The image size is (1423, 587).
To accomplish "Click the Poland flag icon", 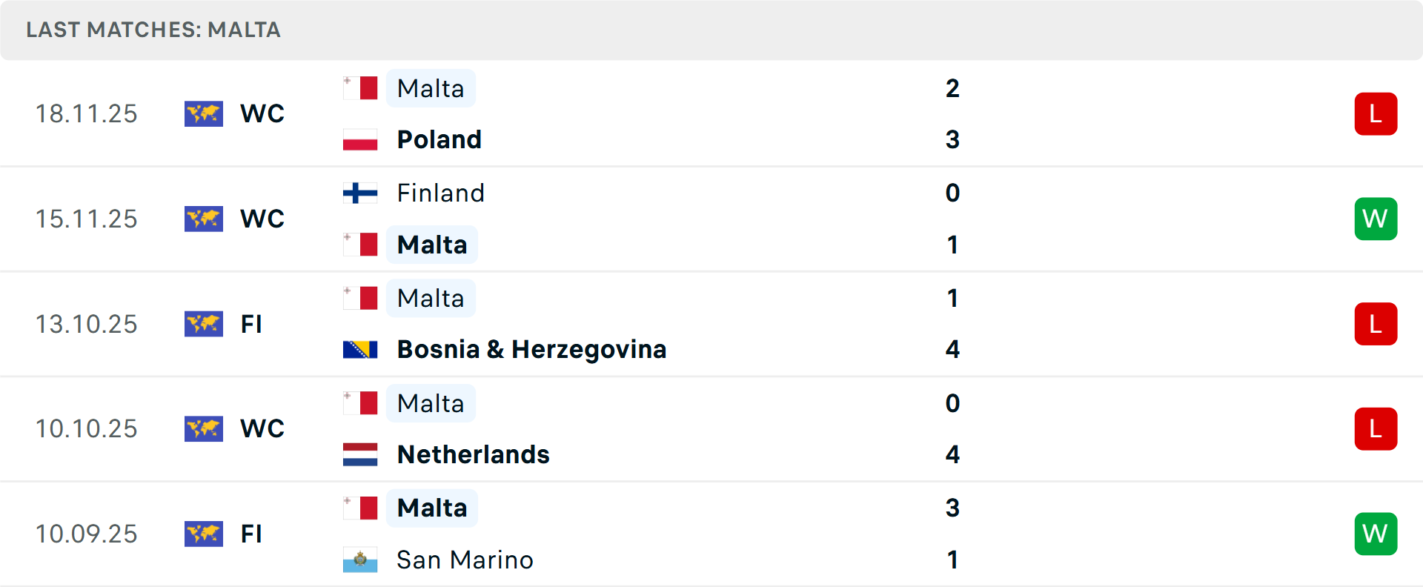I will (360, 139).
